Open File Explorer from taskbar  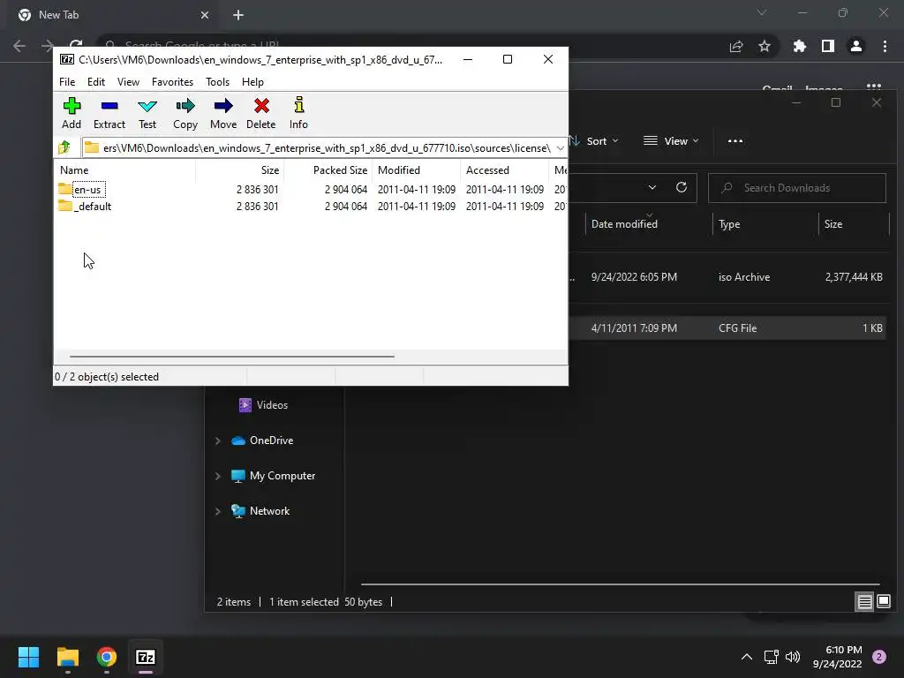pyautogui.click(x=67, y=657)
